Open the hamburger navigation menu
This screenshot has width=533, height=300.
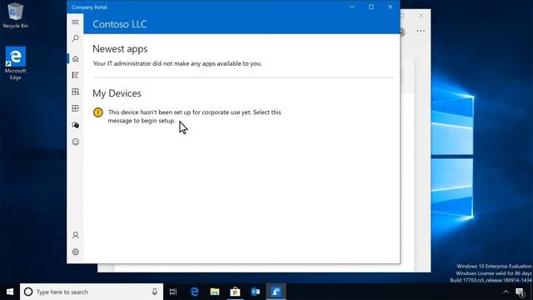pos(75,22)
